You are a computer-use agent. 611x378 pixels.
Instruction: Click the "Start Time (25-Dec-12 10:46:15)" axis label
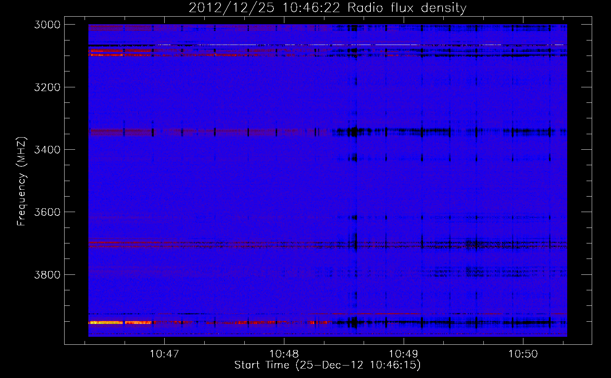327,365
